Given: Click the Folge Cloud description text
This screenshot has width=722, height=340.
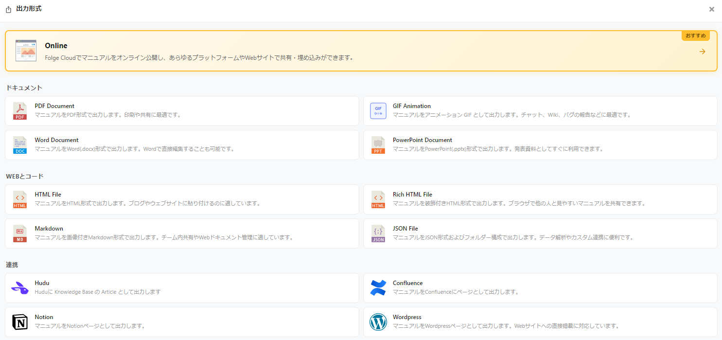Looking at the screenshot, I should pyautogui.click(x=199, y=58).
